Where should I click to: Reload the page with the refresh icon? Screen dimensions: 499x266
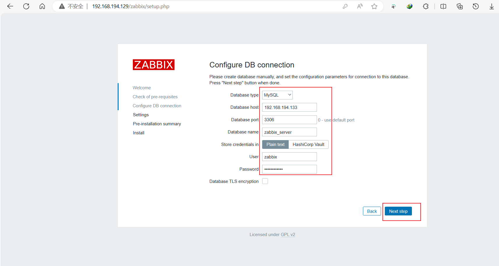(26, 6)
